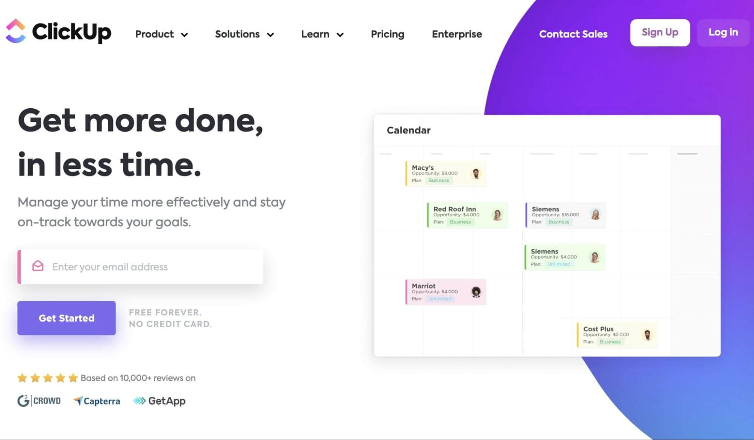Click the ClickUp logo icon
This screenshot has height=440, width=754.
click(17, 32)
